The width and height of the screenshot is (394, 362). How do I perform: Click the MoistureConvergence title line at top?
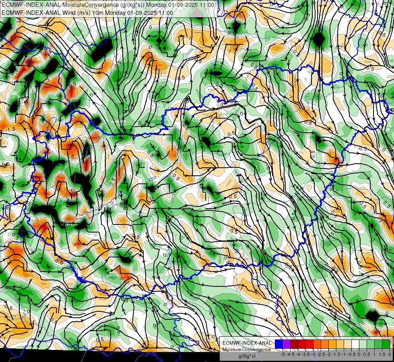108,5
